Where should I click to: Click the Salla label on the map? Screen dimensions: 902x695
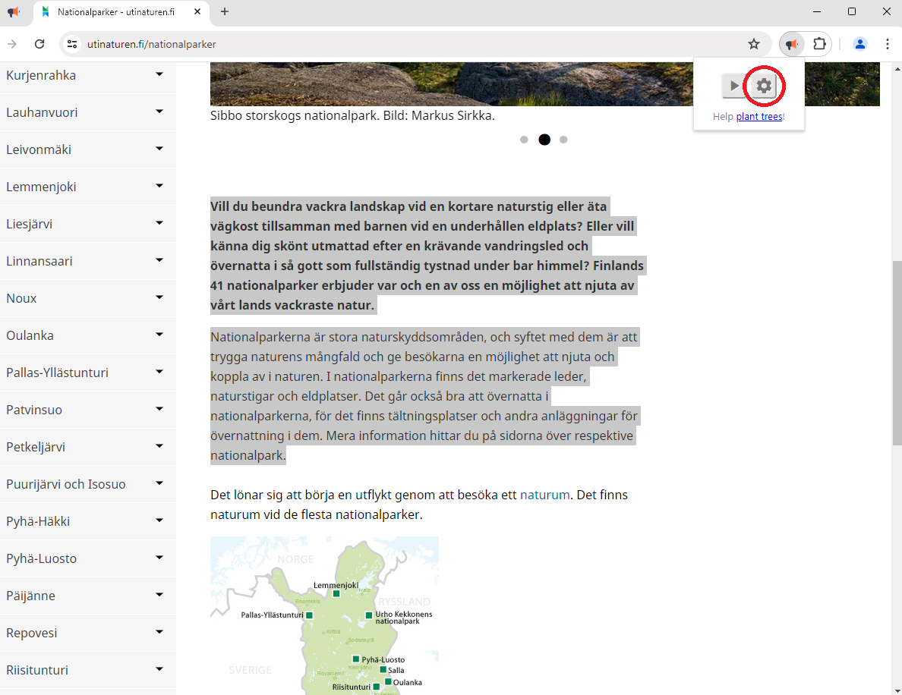point(396,670)
